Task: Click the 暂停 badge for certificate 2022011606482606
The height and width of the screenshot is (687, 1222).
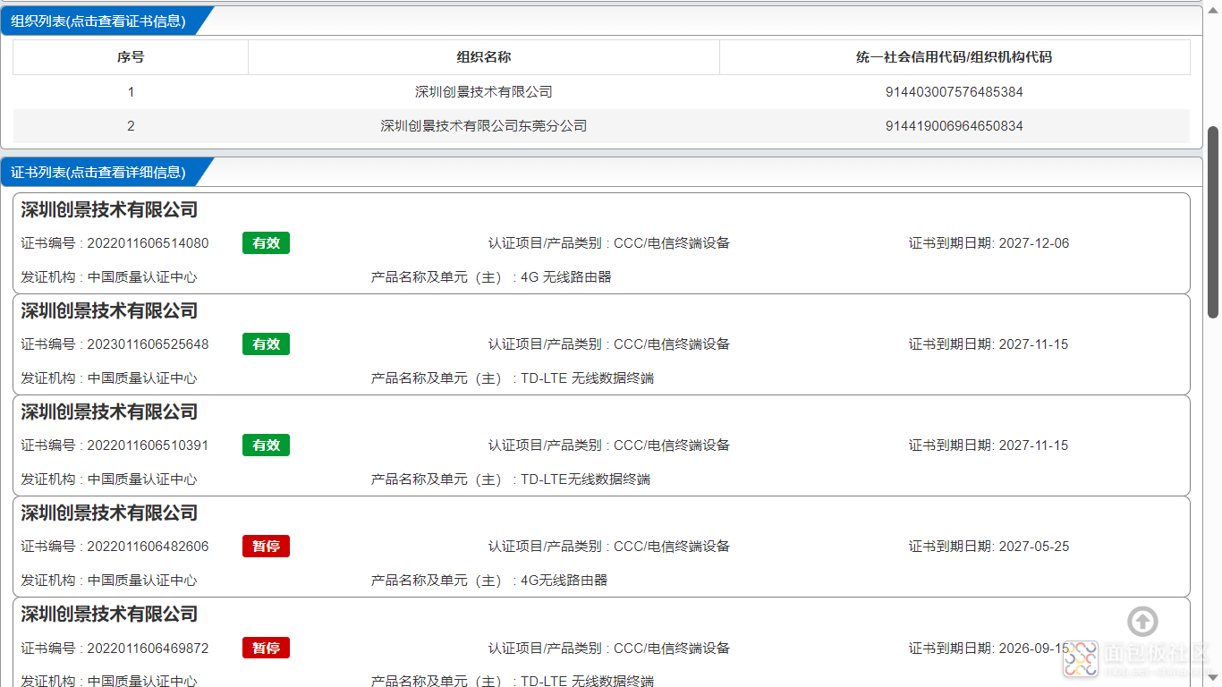Action: click(x=266, y=547)
